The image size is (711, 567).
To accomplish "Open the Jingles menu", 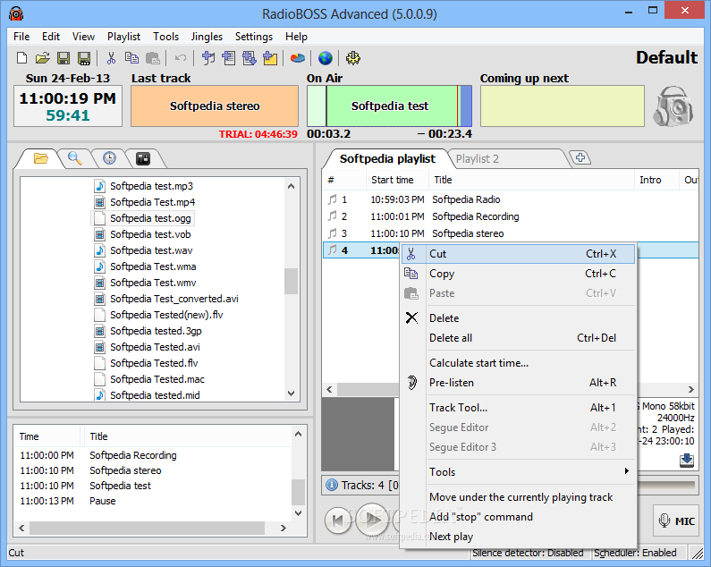I will point(207,37).
